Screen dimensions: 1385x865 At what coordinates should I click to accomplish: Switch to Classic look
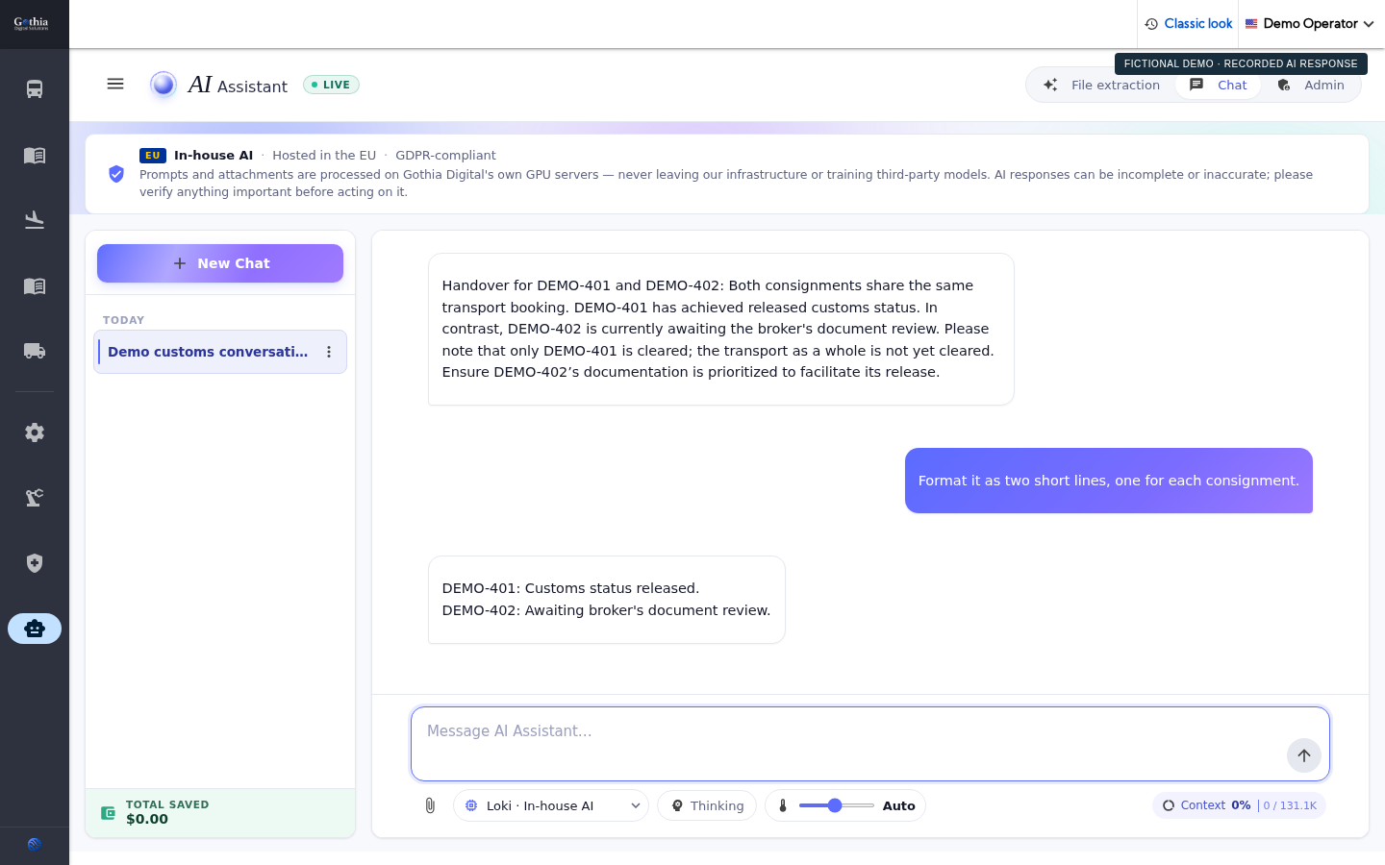(x=1189, y=24)
